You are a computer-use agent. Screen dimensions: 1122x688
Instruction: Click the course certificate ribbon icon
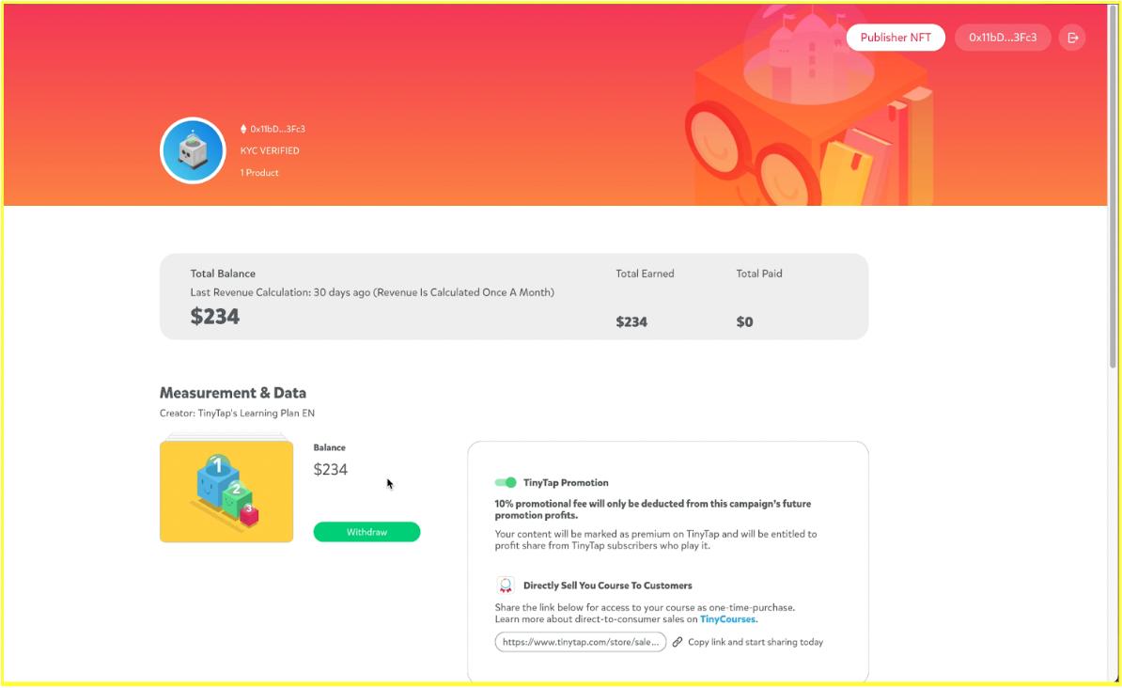click(x=506, y=586)
